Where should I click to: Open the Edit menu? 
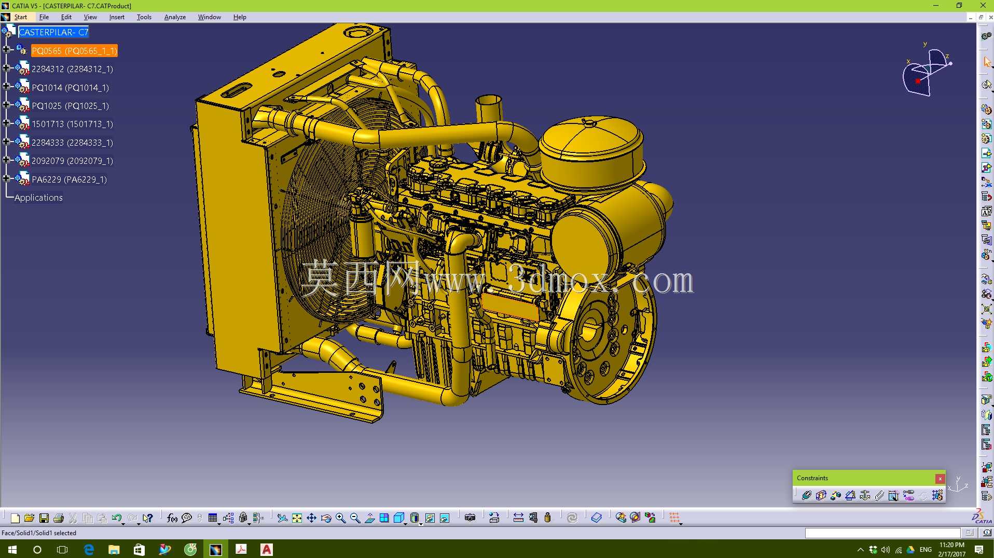tap(66, 17)
